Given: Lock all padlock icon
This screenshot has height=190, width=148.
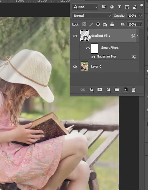Looking at the screenshot, I should [112, 24].
